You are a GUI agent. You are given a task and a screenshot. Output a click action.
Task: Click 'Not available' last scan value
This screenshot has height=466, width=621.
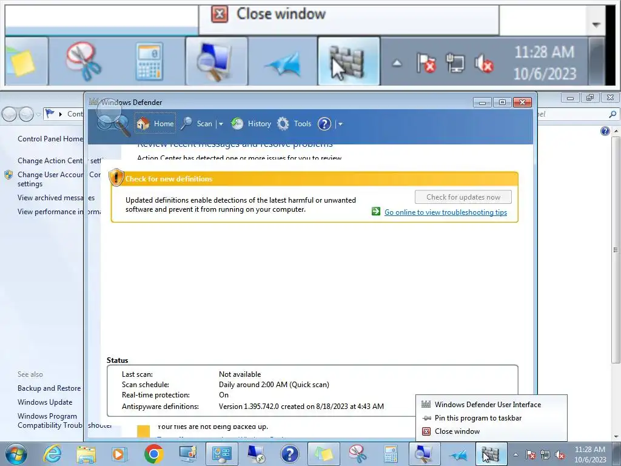tap(240, 374)
